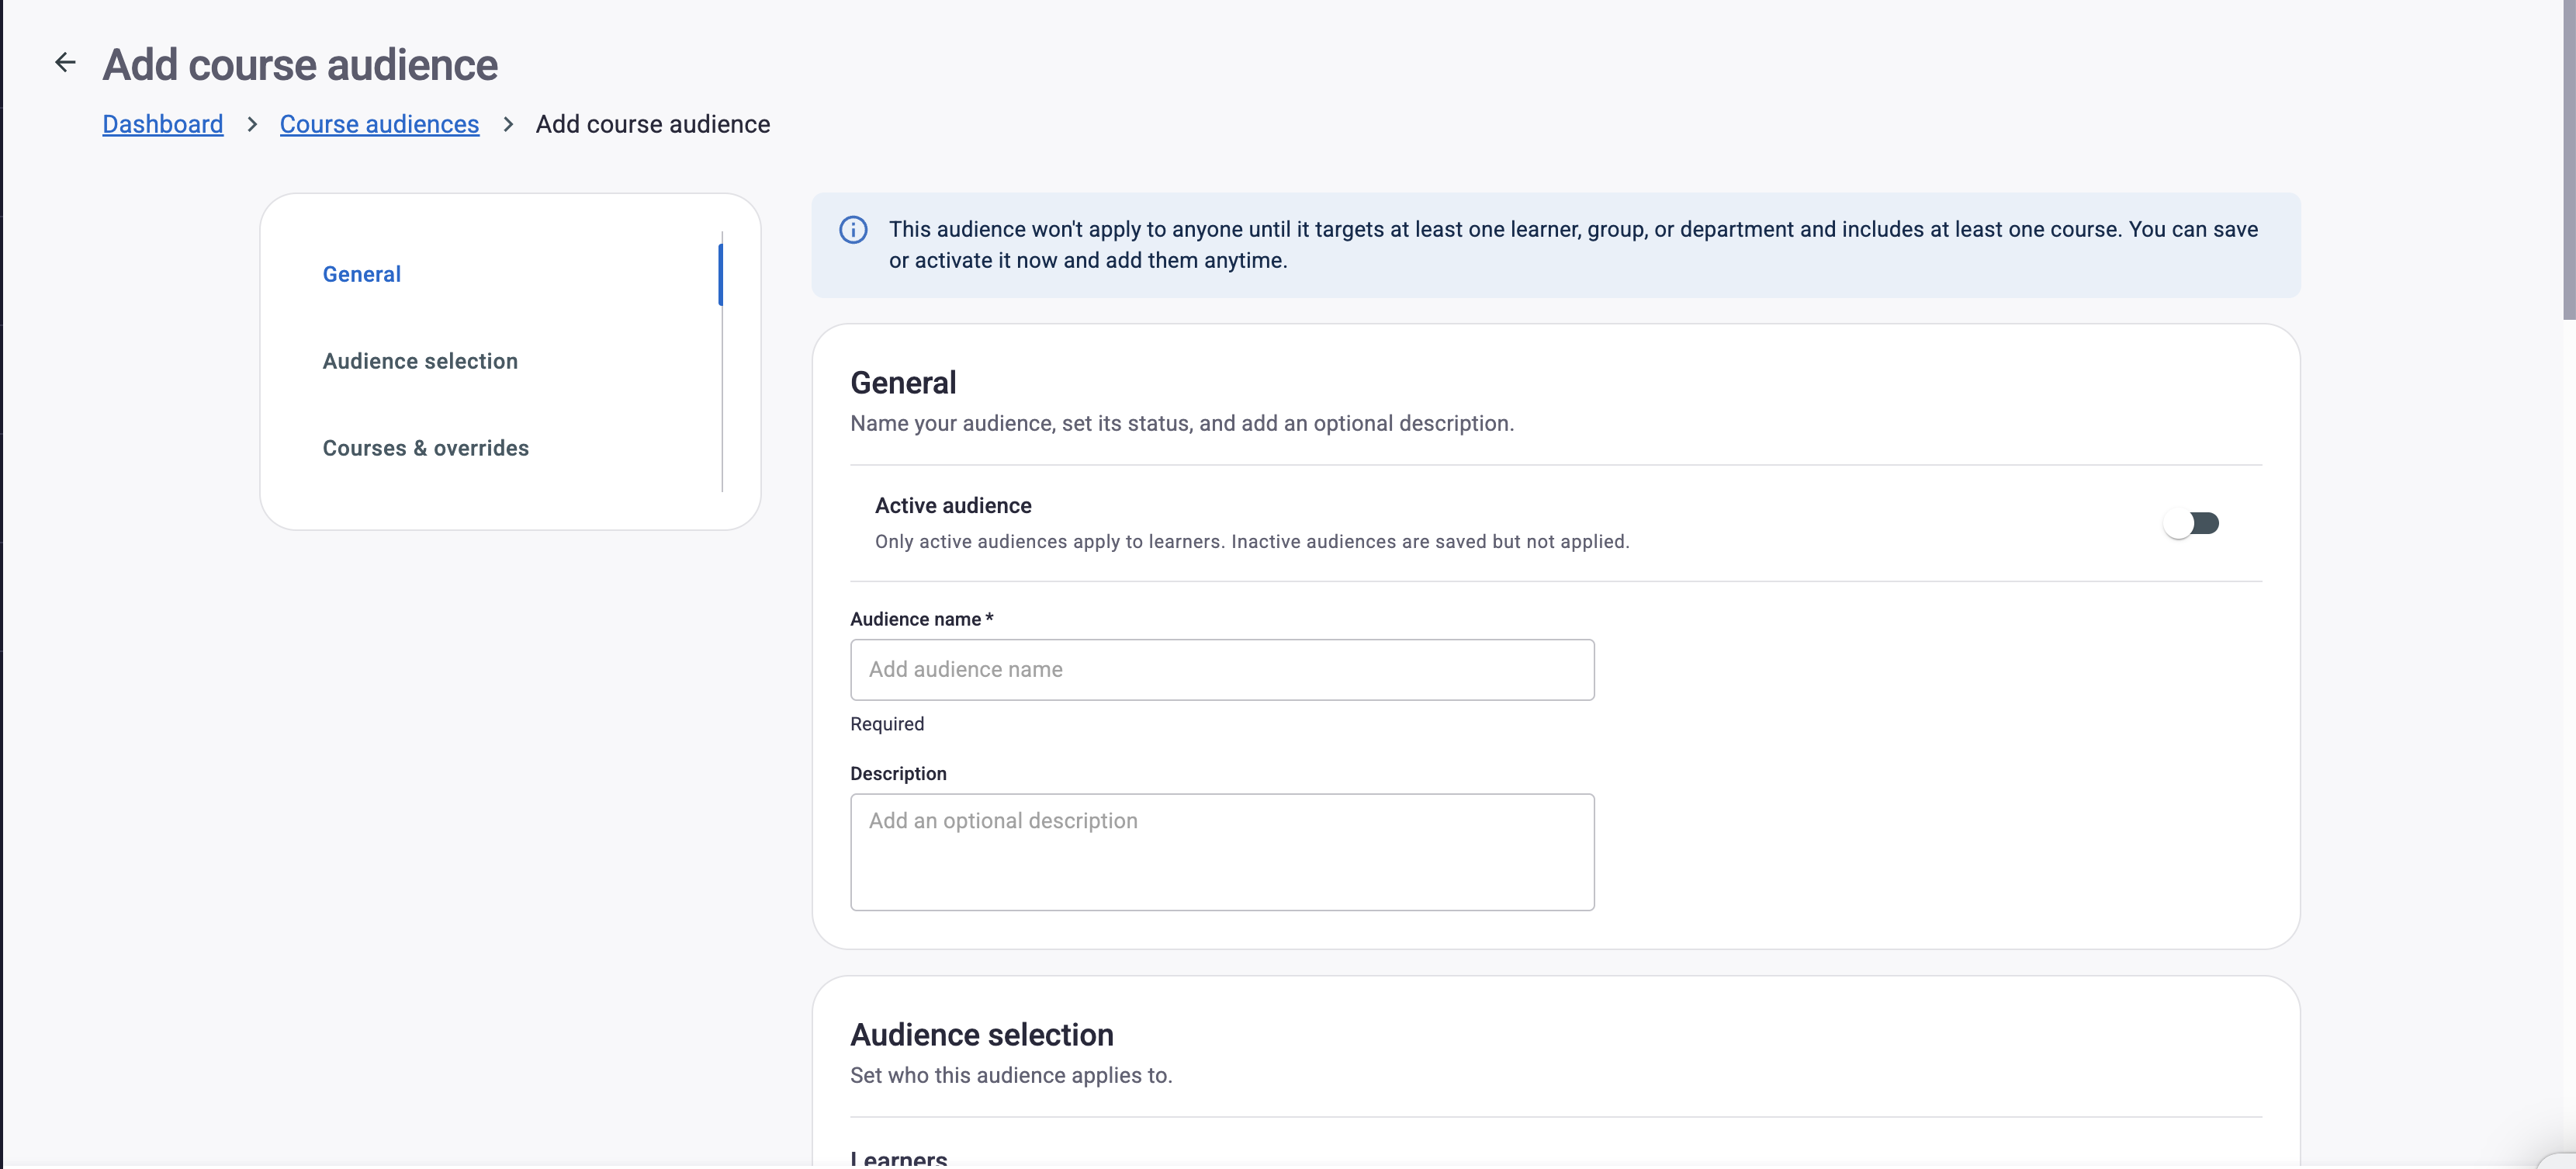Toggle the Active audience switch
The image size is (2576, 1169).
(x=2191, y=523)
